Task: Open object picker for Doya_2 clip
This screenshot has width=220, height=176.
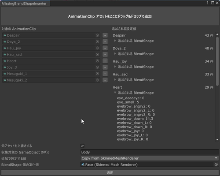Action: pos(97,42)
